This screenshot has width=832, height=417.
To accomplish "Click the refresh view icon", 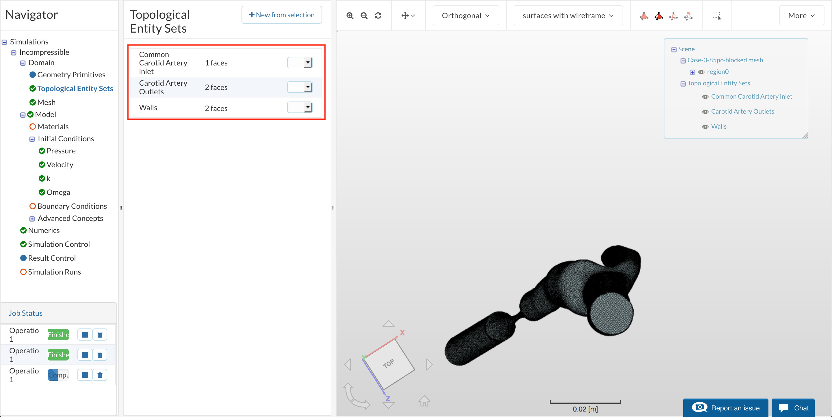I will [x=378, y=16].
